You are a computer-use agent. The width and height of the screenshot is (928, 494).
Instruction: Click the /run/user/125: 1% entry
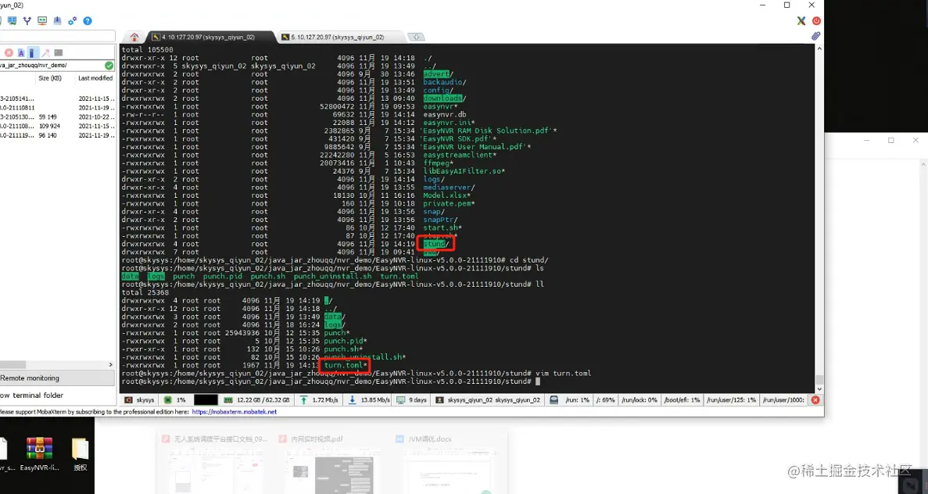click(732, 400)
